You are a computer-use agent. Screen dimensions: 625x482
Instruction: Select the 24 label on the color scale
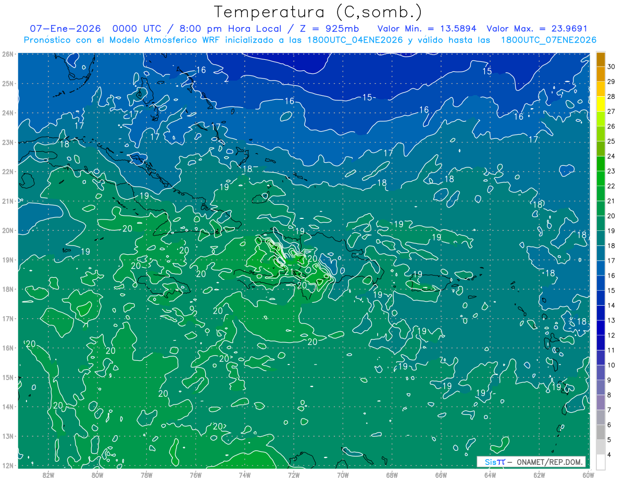point(611,157)
